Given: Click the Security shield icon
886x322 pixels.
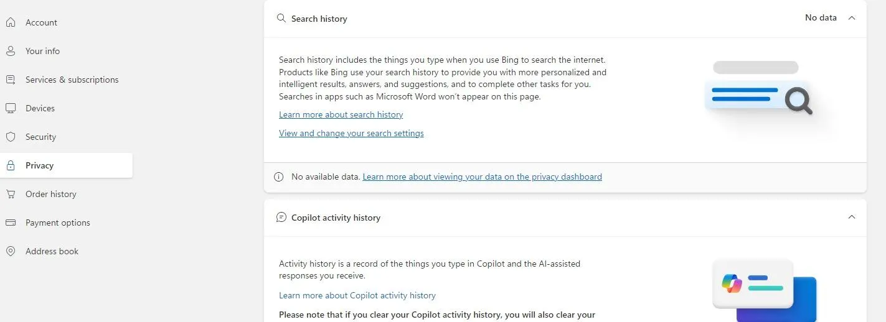Looking at the screenshot, I should click(x=11, y=137).
